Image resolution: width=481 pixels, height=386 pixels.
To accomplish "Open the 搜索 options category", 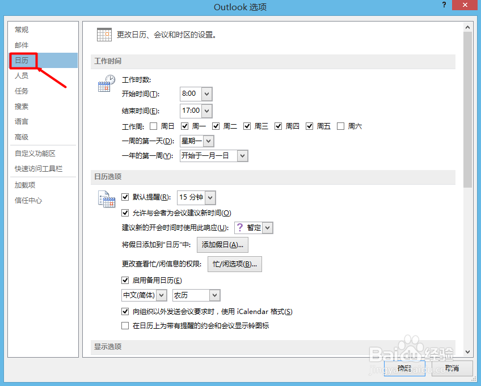I will pyautogui.click(x=43, y=107).
